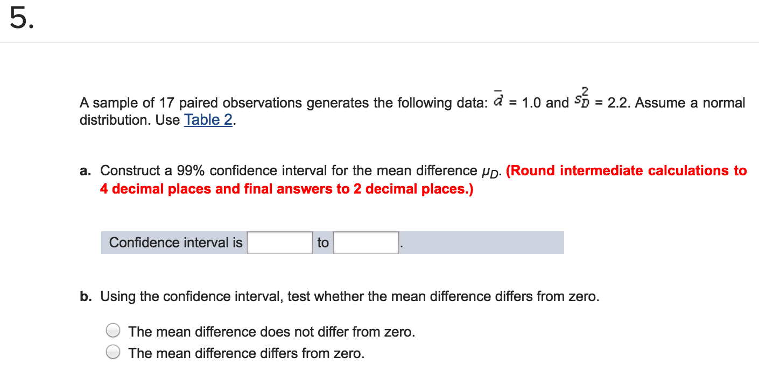Click the first confidence interval input box
Image resolution: width=759 pixels, height=371 pixels.
click(279, 242)
